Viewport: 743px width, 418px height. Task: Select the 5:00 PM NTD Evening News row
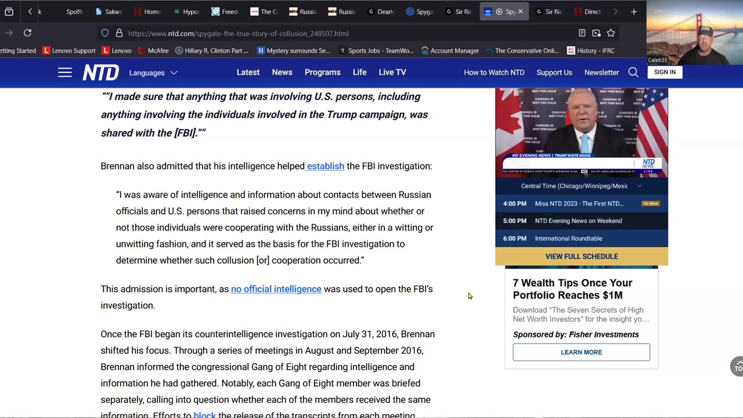coord(581,221)
